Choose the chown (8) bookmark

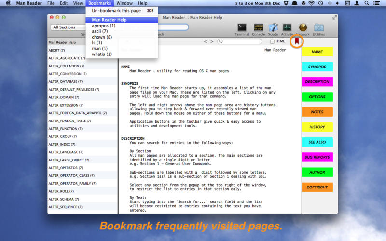click(x=102, y=37)
